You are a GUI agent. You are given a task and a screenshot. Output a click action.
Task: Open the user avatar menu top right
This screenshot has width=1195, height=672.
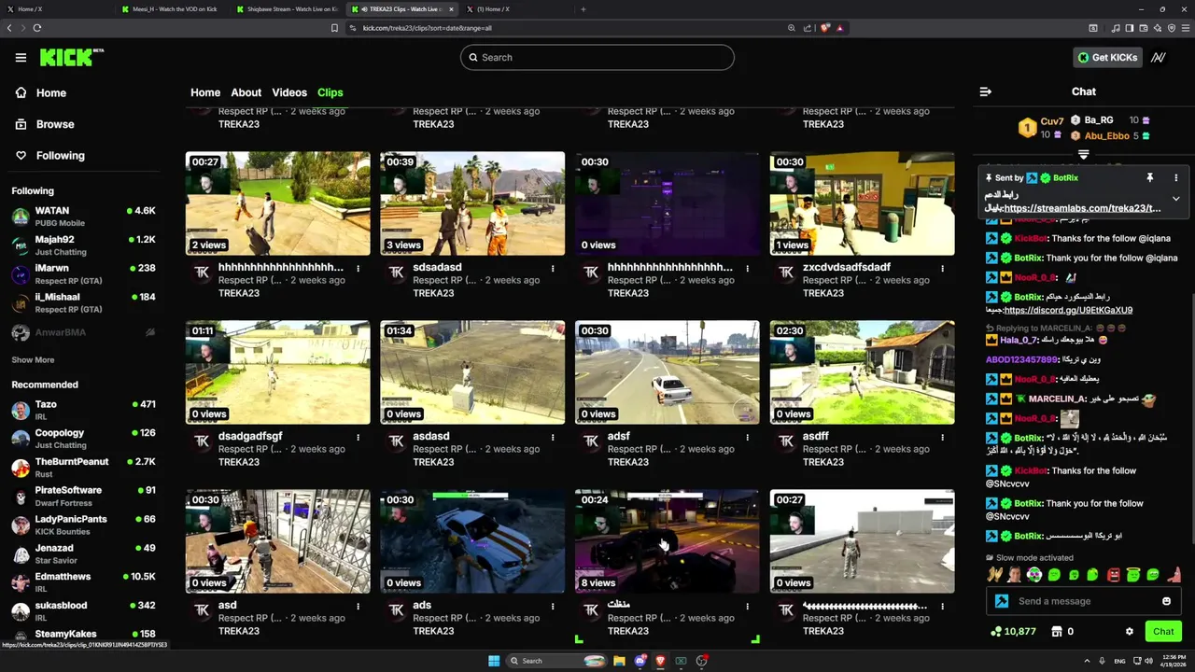[x=1159, y=57]
